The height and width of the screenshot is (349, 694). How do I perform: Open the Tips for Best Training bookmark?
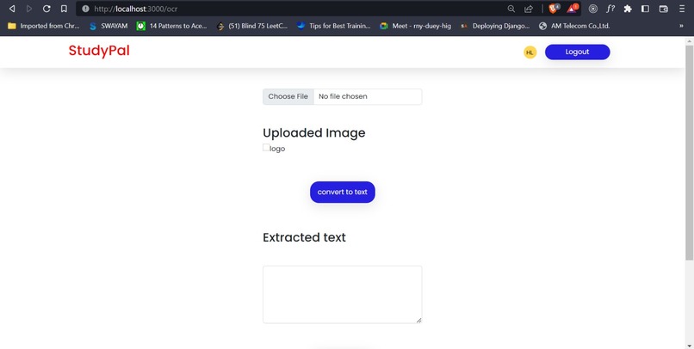coord(334,26)
